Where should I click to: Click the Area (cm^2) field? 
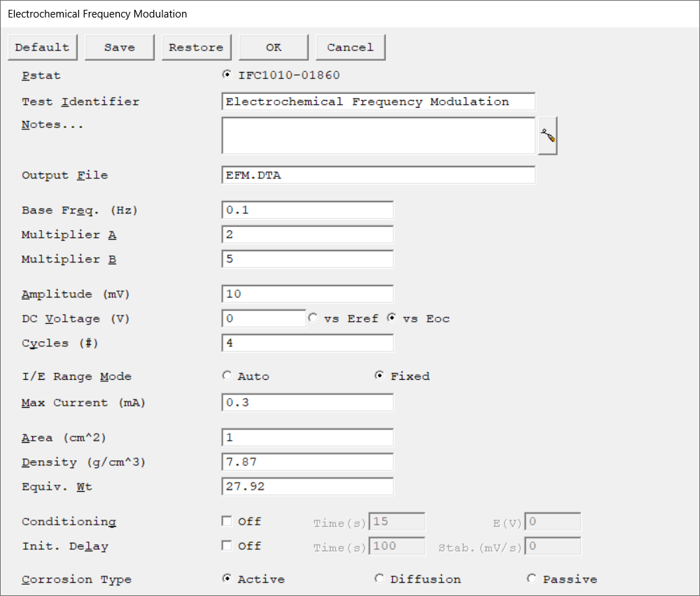coord(307,438)
